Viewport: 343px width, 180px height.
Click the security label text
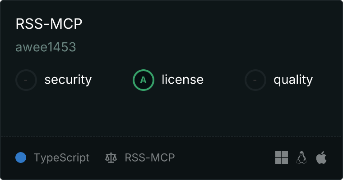pos(68,80)
